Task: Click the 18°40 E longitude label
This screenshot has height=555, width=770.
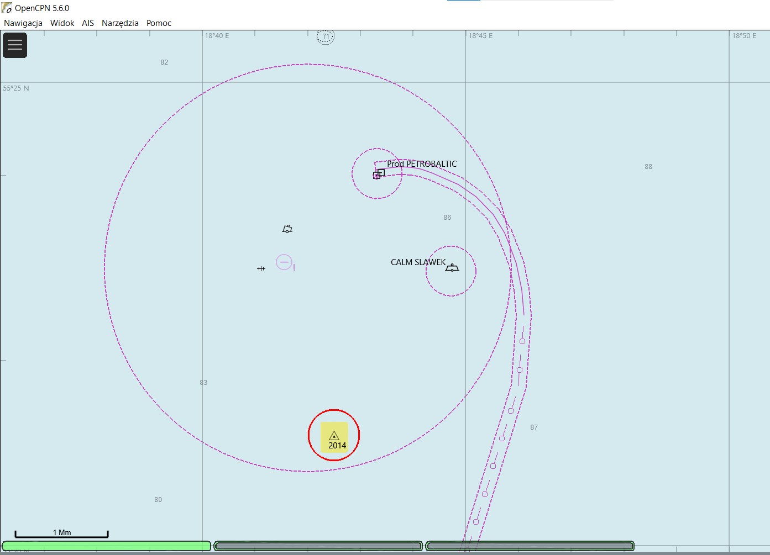Action: tap(217, 36)
